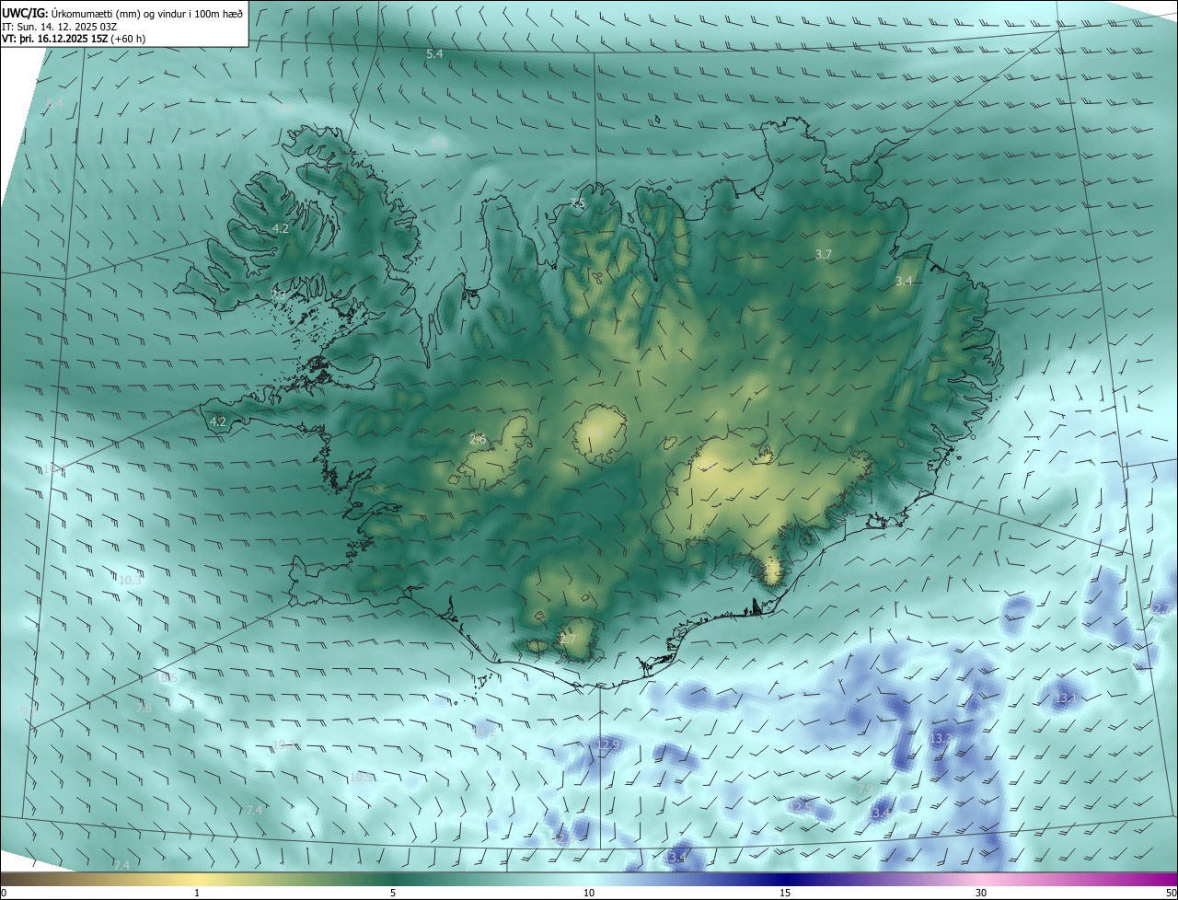This screenshot has width=1178, height=900.
Task: Click the VT: þri. 16.12.2025 15Z line
Action: pyautogui.click(x=74, y=40)
